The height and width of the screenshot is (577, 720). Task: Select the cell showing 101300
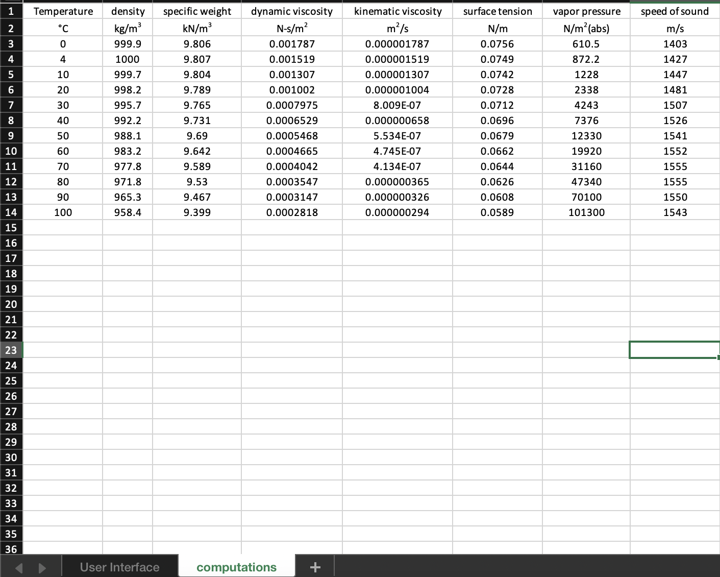pos(585,212)
